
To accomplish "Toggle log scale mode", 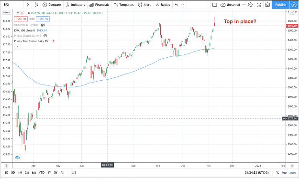I will 284,173.
